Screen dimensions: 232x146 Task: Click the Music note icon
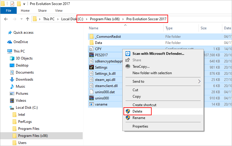pos(12,86)
